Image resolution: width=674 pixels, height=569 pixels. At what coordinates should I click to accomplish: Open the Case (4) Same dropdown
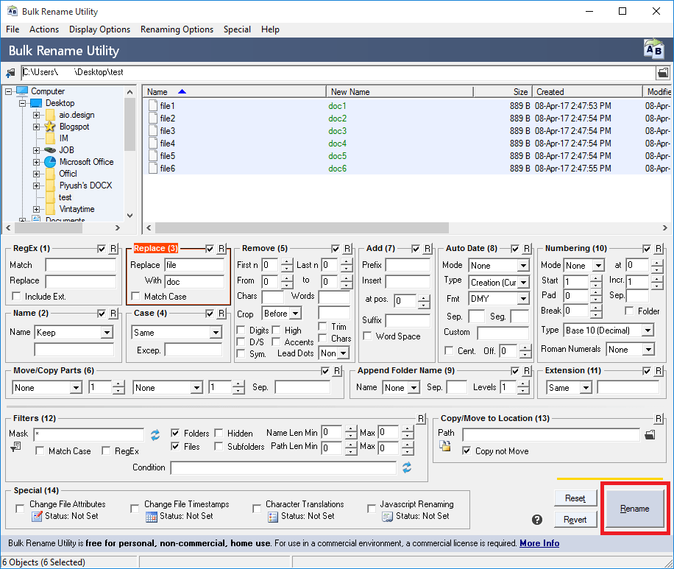[x=216, y=333]
